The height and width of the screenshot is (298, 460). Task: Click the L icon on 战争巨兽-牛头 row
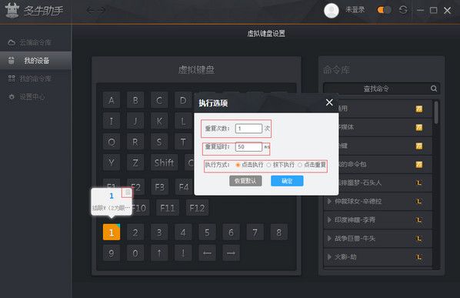(x=419, y=239)
